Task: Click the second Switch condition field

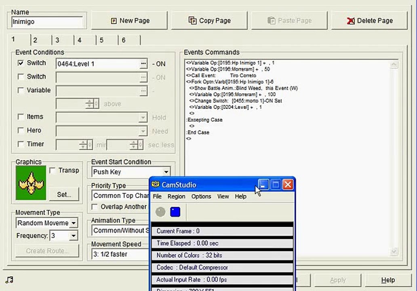Action: point(98,78)
